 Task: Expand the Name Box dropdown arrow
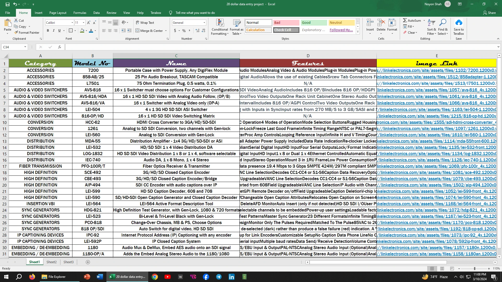[x=25, y=47]
